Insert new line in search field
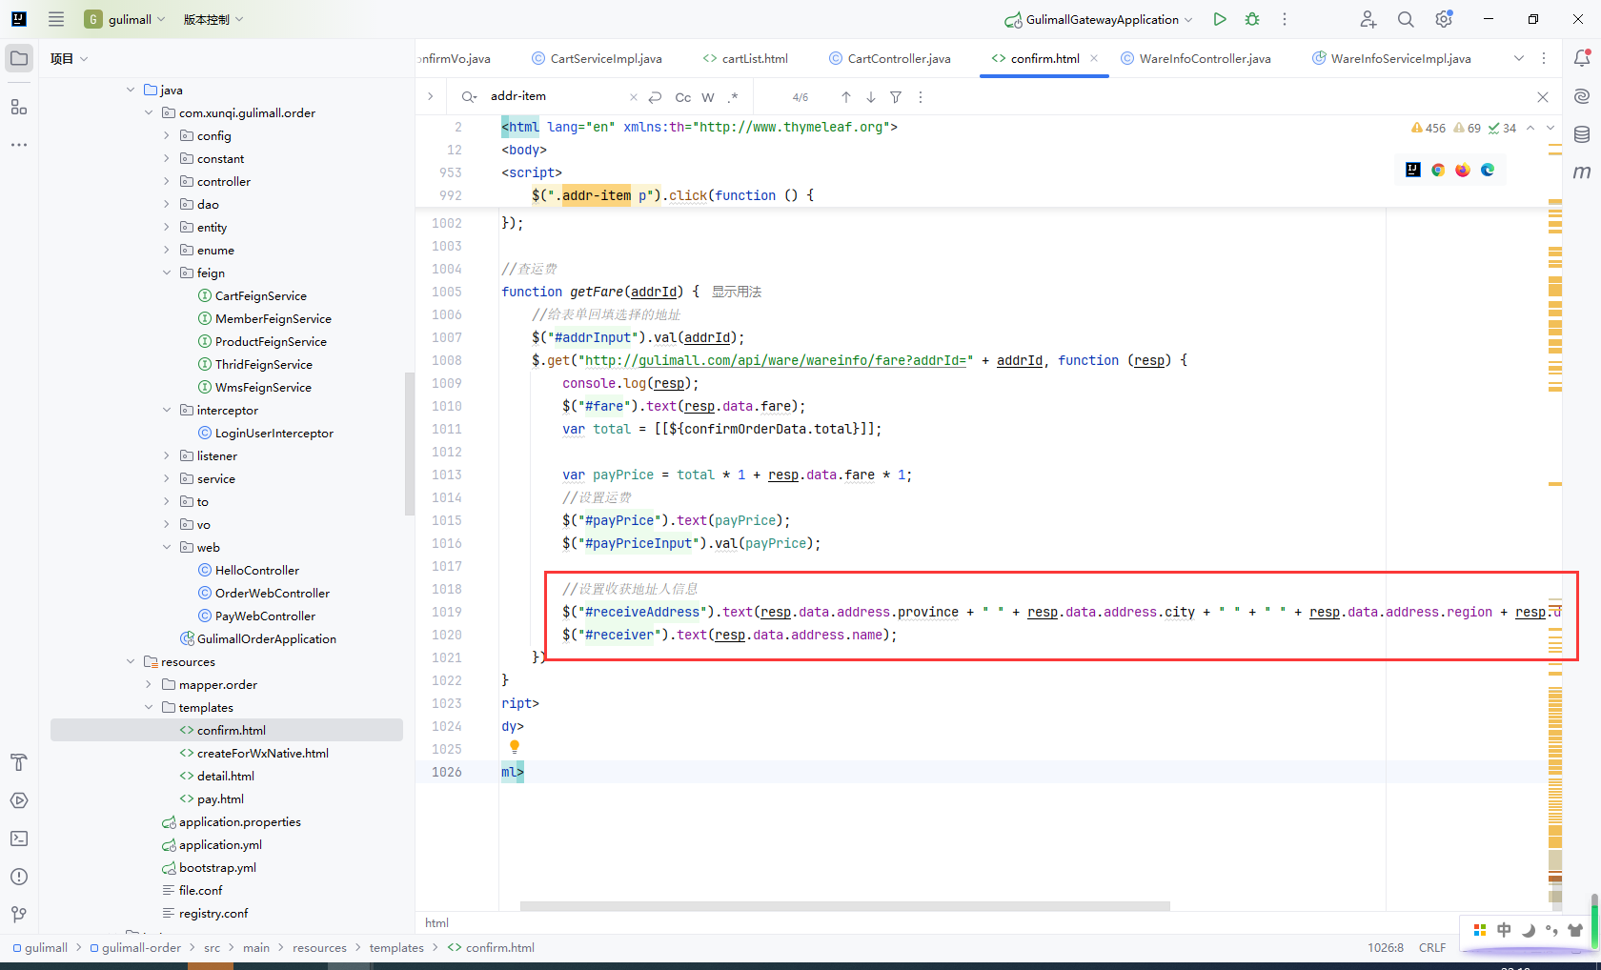The image size is (1601, 970). [655, 97]
